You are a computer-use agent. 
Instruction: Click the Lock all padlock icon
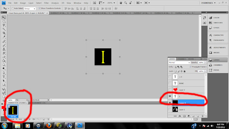click(x=185, y=71)
